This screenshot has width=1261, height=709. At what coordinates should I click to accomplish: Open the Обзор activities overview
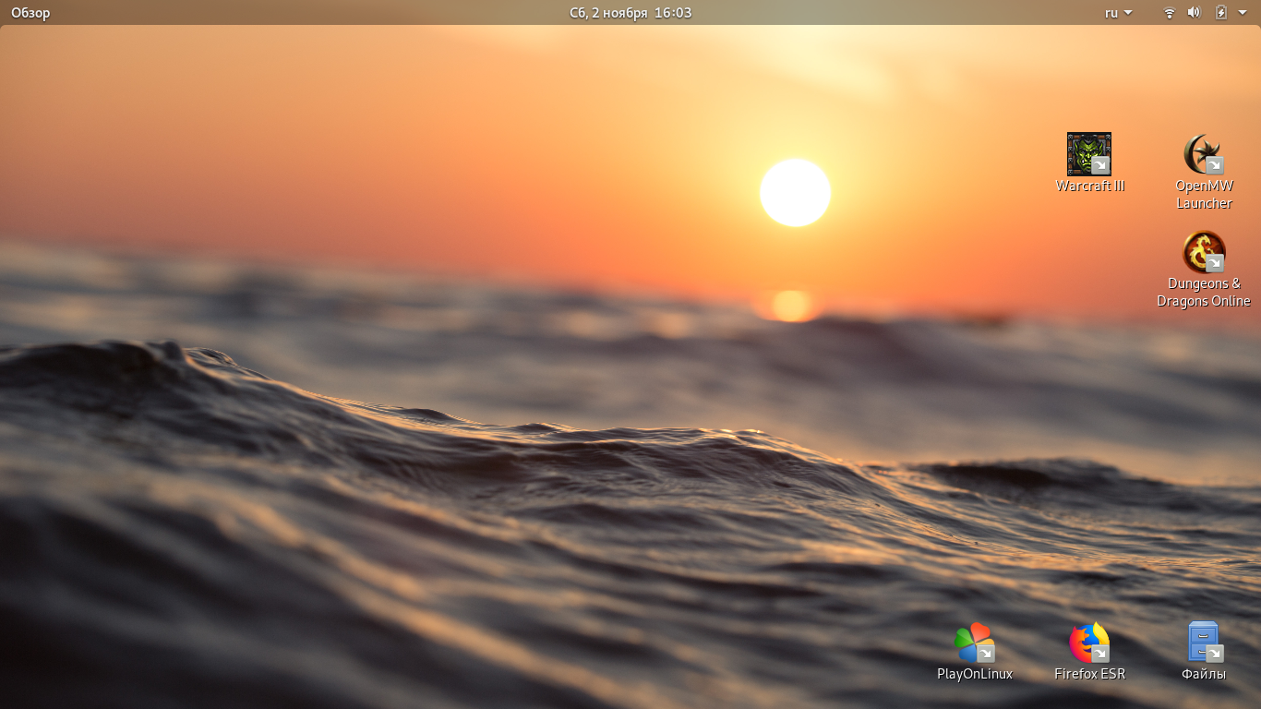point(30,13)
